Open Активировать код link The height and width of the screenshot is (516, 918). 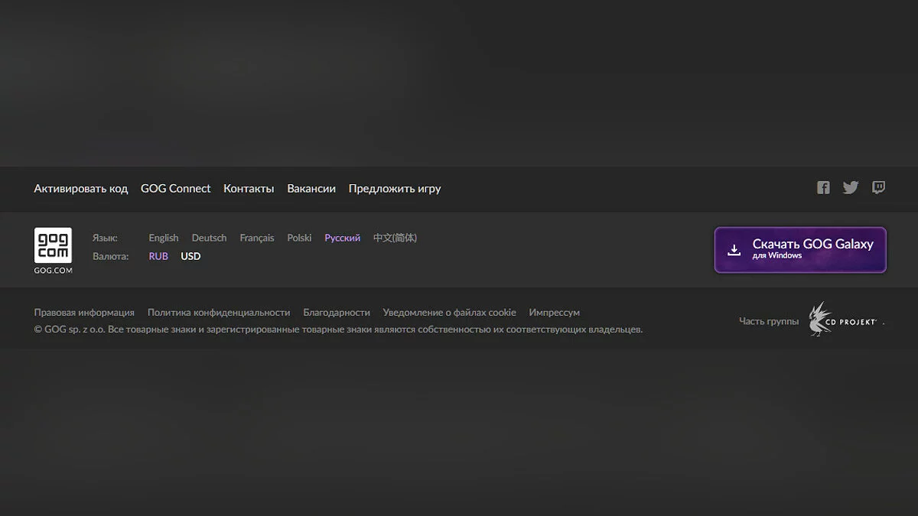click(x=80, y=188)
